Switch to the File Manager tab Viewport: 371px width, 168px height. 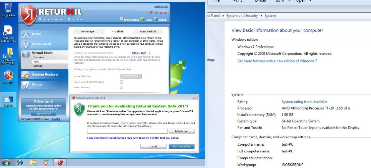(87, 32)
